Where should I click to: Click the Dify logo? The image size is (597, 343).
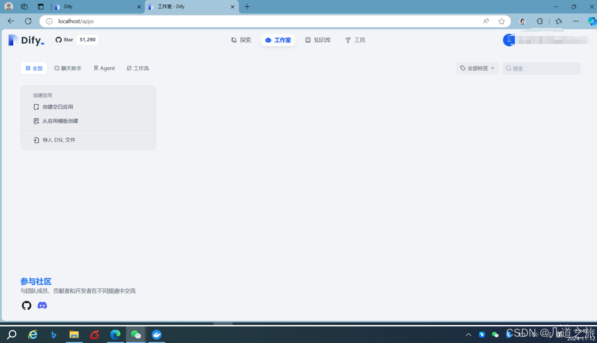pos(26,40)
